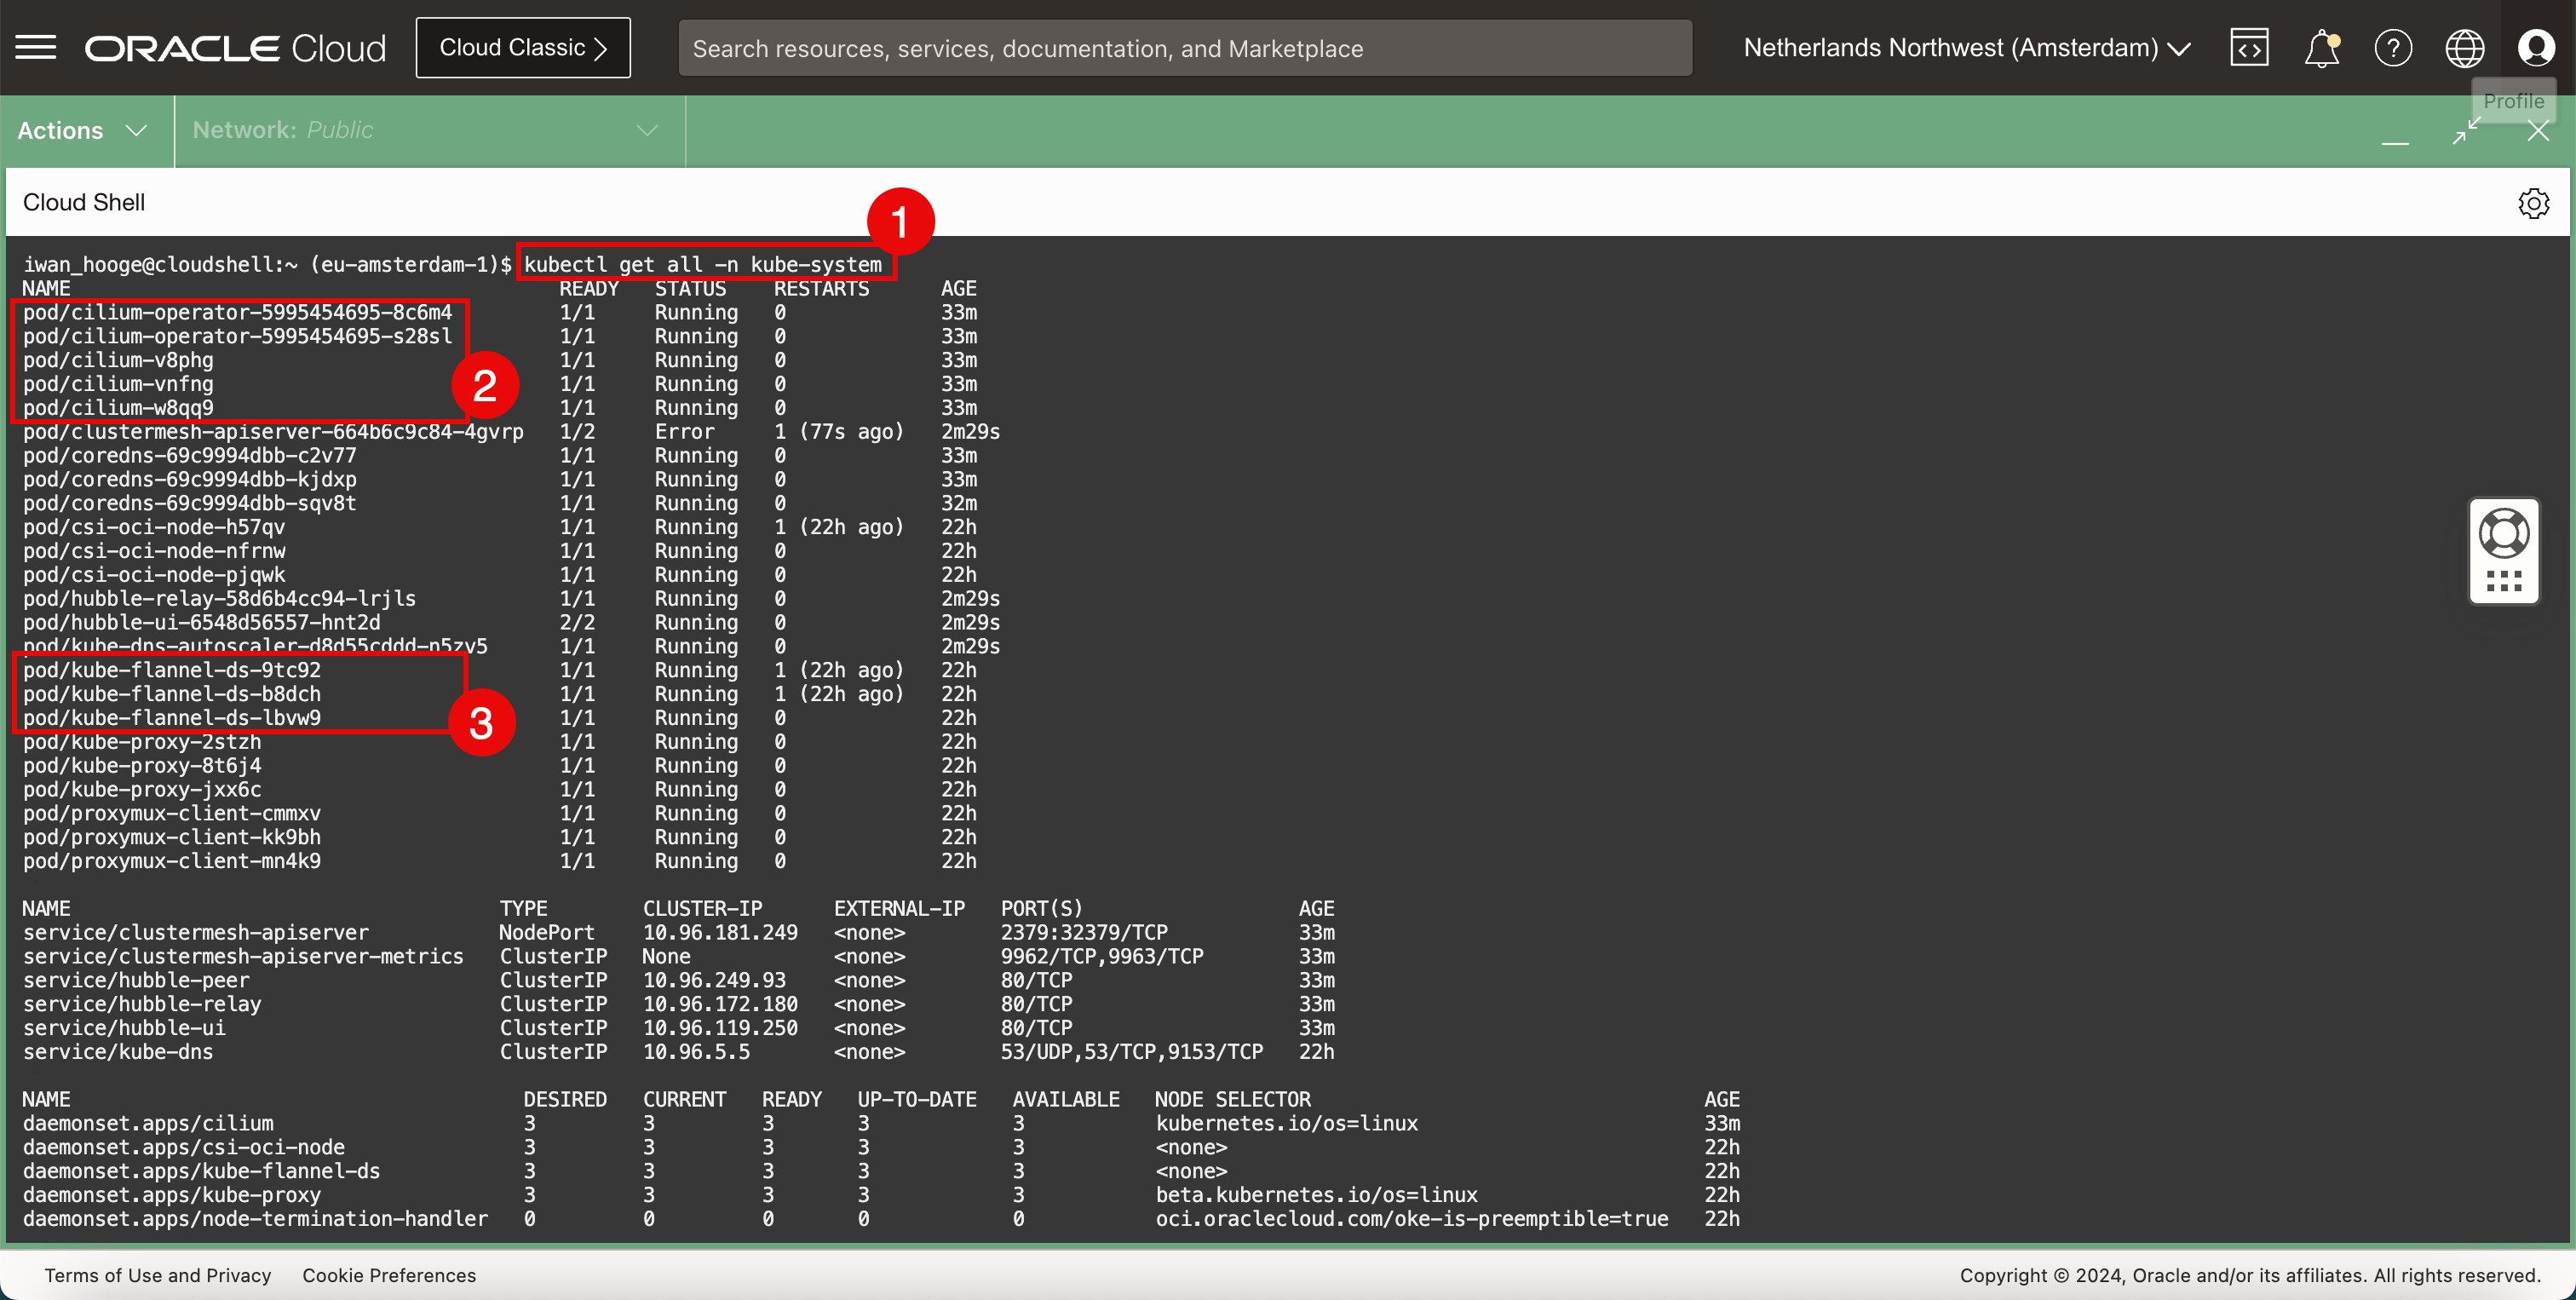Open notifications bell icon
Screen dimensions: 2576x1300
tap(2321, 47)
